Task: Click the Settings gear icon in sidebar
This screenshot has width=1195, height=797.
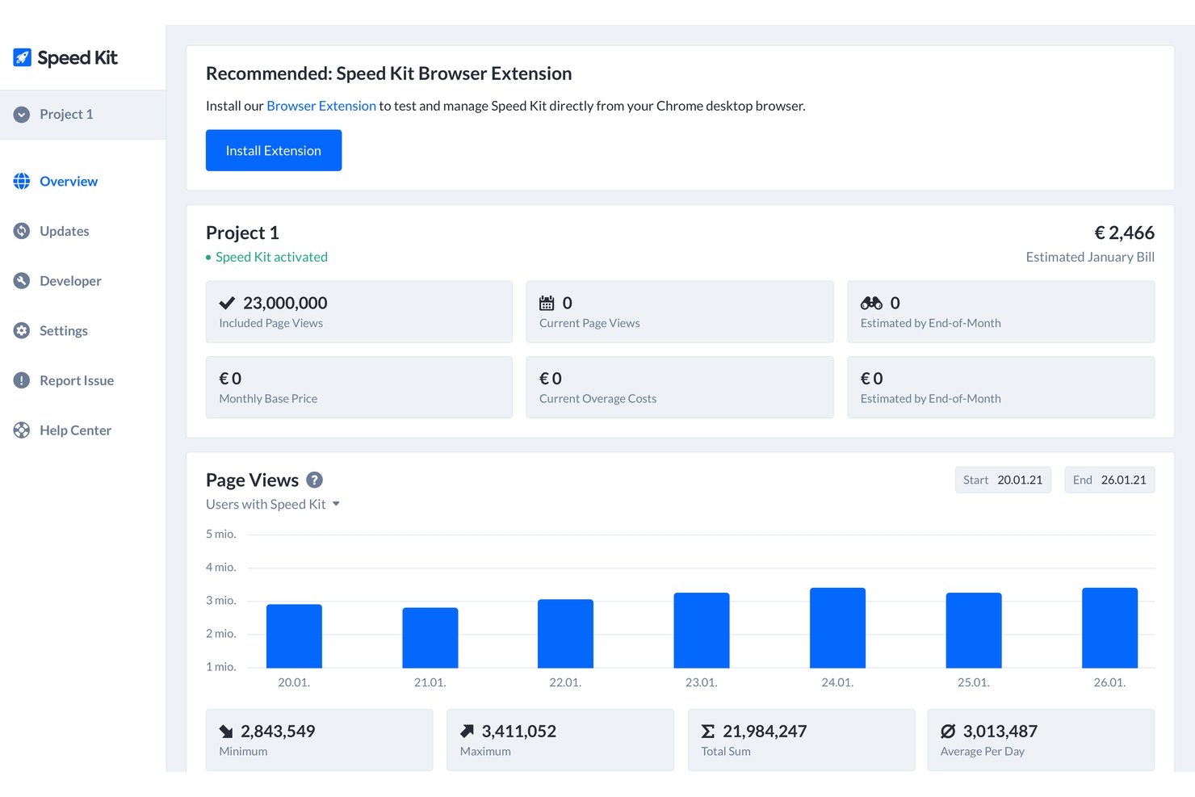Action: tap(22, 330)
